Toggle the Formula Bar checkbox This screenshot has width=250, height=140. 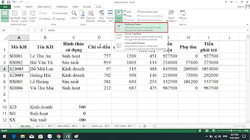54,13
